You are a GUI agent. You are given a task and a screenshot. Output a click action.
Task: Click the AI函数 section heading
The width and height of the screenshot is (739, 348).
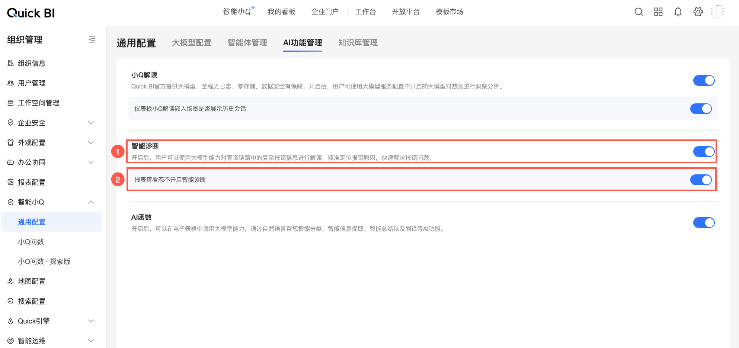pos(141,217)
